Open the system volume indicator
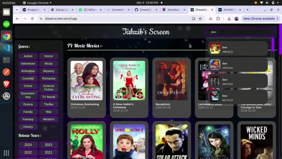 click(x=267, y=3)
